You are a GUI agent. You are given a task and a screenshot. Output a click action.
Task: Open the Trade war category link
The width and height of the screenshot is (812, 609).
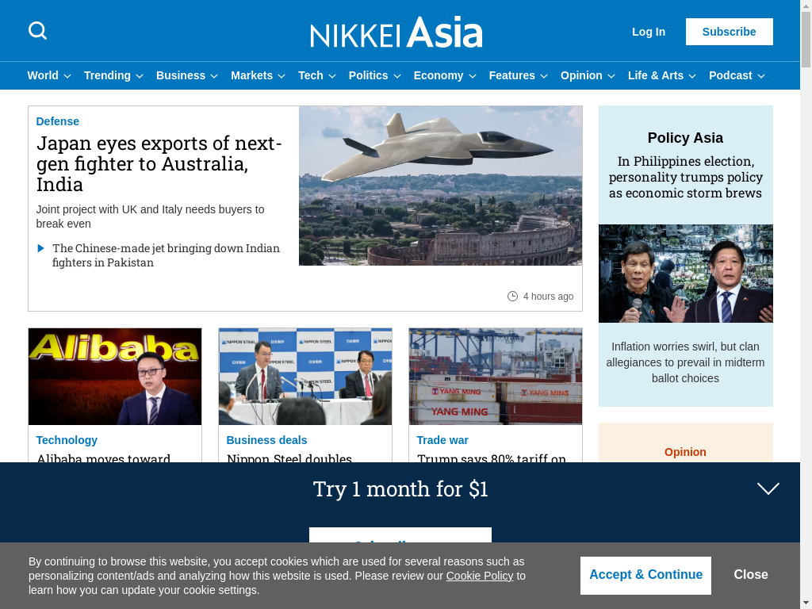coord(442,440)
